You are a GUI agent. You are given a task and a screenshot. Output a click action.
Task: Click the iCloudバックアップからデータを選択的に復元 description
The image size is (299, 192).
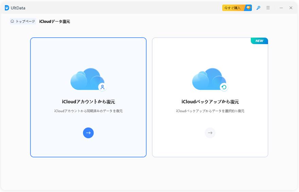pos(210,111)
